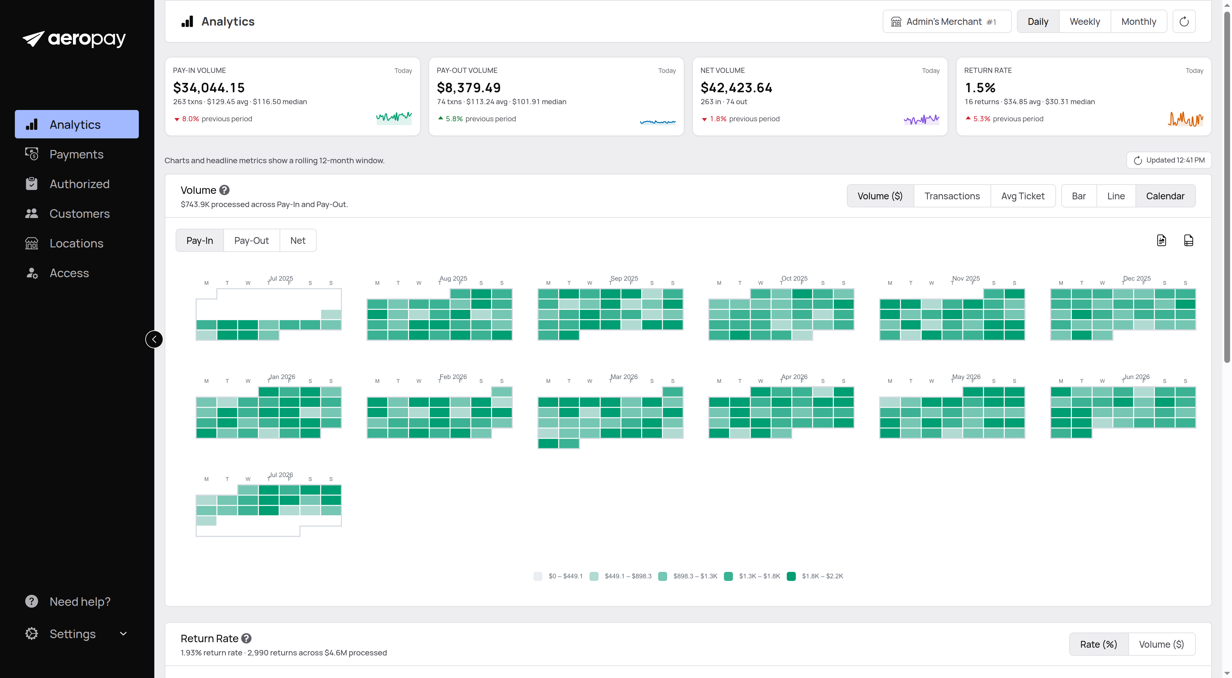Click the Return Rate summary card
This screenshot has height=678, width=1232.
[x=1083, y=96]
